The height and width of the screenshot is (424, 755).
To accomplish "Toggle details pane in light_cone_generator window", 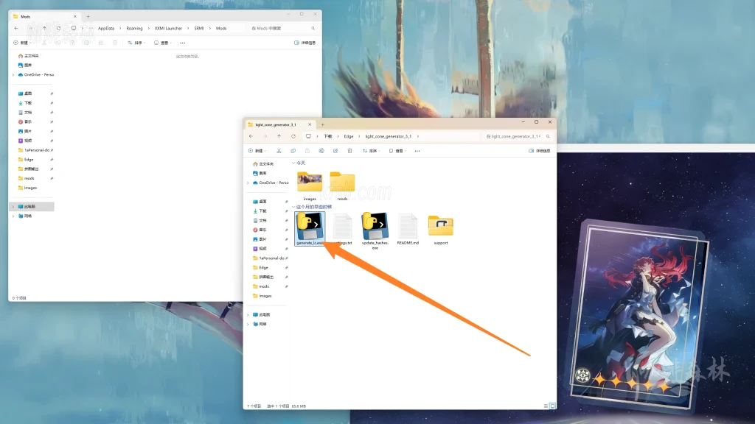I will pyautogui.click(x=540, y=151).
